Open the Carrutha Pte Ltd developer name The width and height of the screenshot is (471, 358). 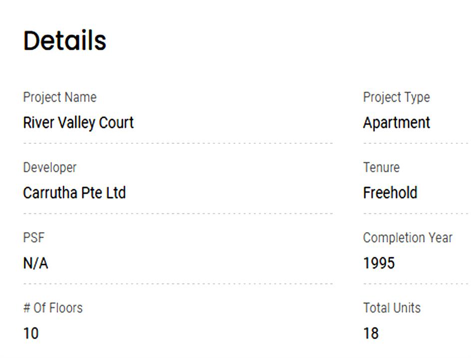pos(74,193)
